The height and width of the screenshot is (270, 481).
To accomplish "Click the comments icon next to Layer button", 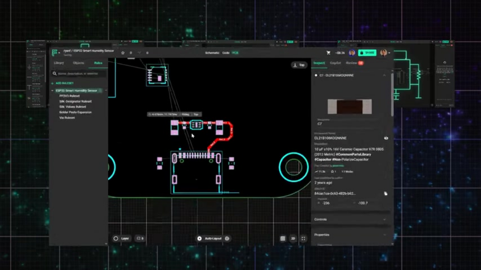I will point(139,238).
